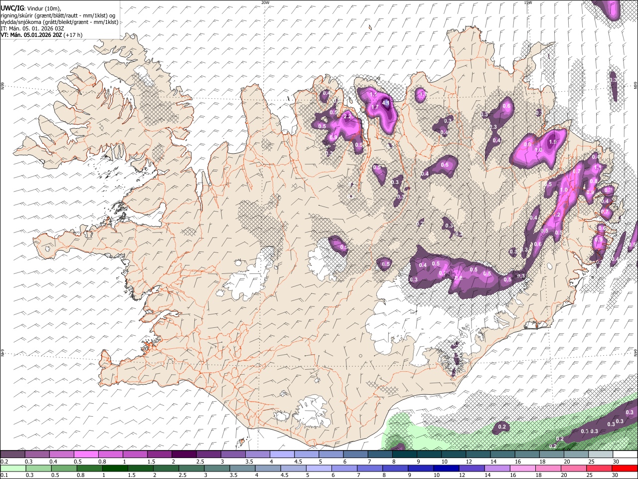Select the "1.5" label under the lower legend scale

coord(133,475)
